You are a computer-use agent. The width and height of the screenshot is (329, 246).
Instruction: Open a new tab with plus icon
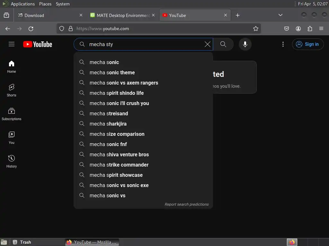pyautogui.click(x=237, y=15)
